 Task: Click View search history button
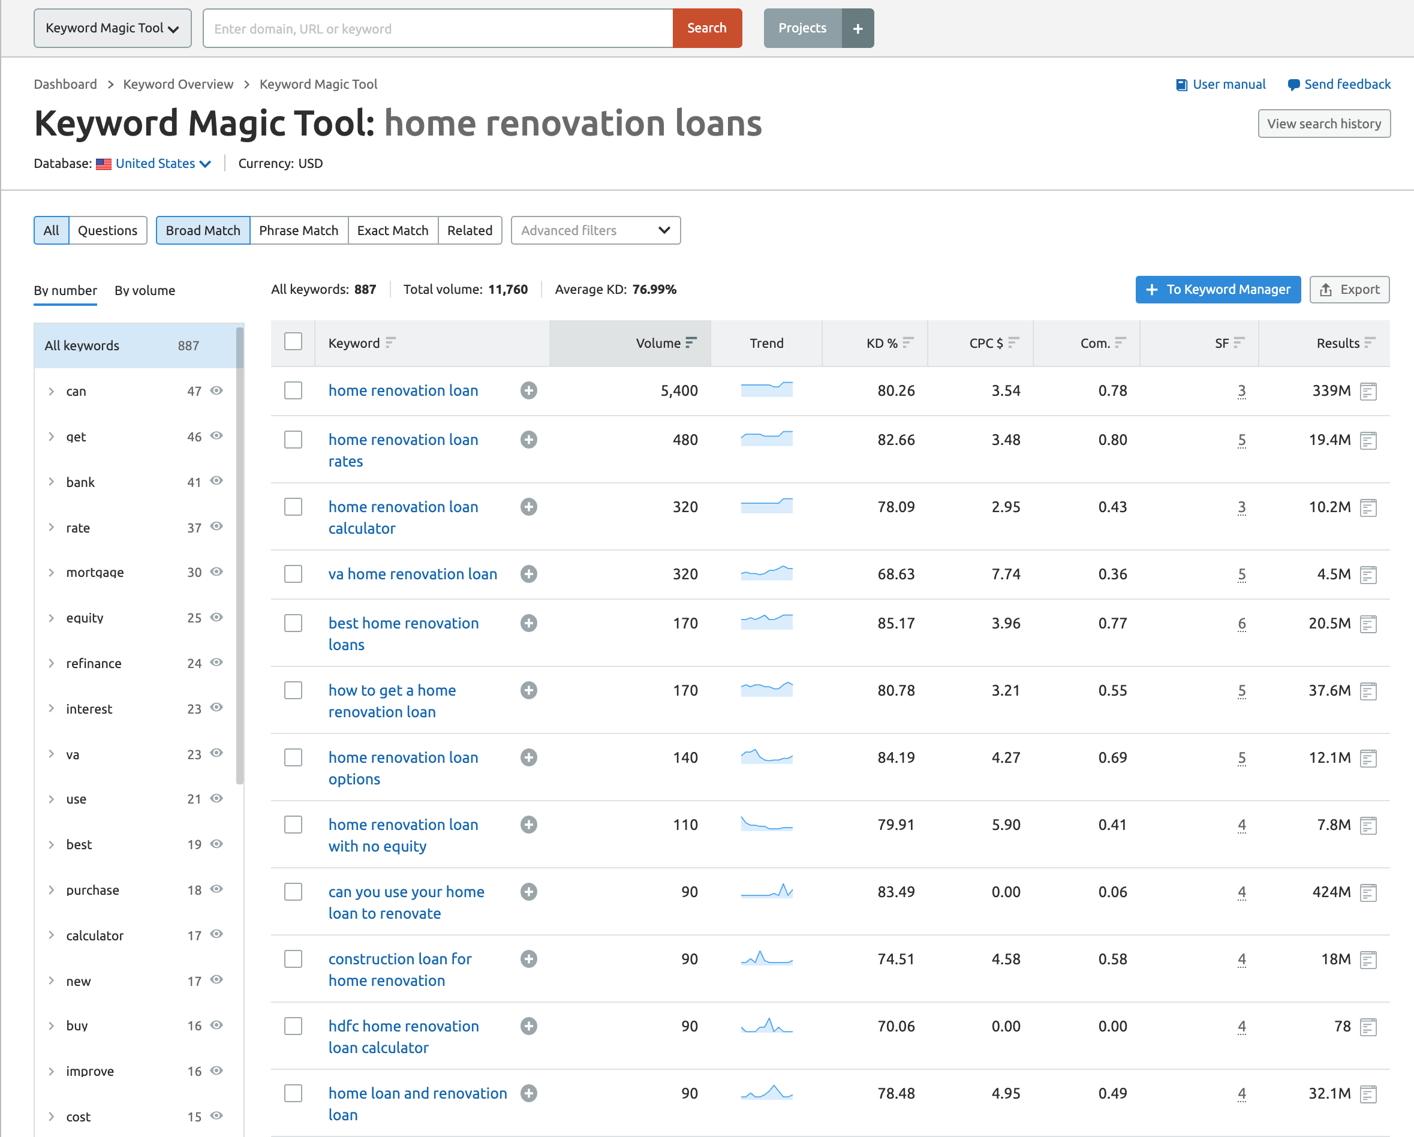[1324, 124]
